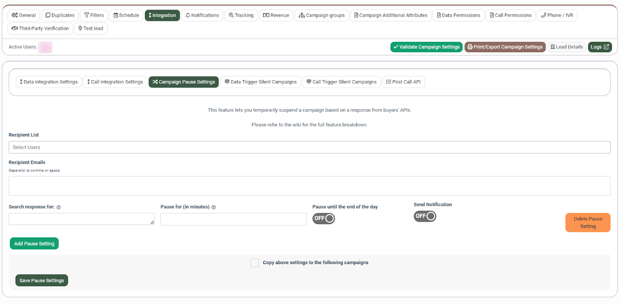The width and height of the screenshot is (620, 304).
Task: Switch to the Schedule tab
Action: tap(126, 15)
